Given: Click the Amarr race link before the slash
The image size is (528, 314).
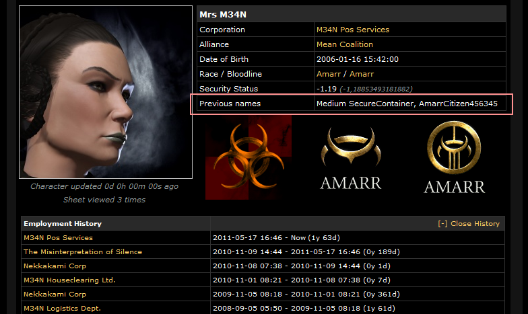Looking at the screenshot, I should coord(329,74).
